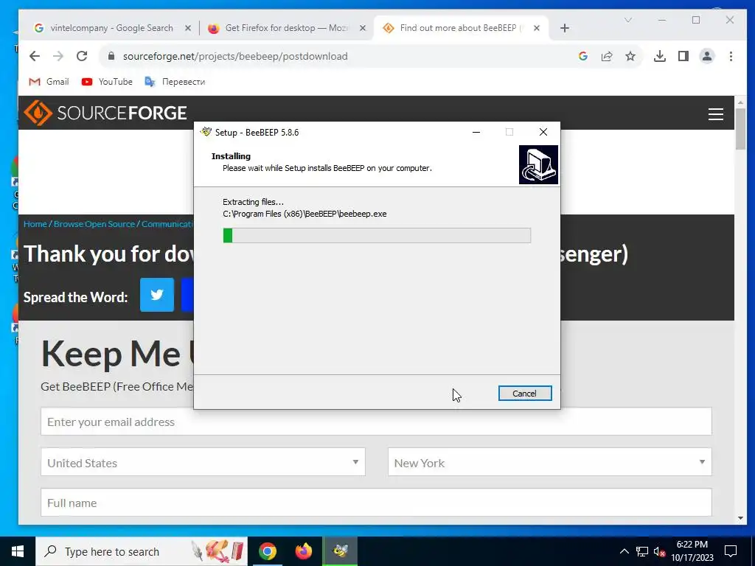Open Chrome from the taskbar
This screenshot has width=755, height=566.
pyautogui.click(x=267, y=551)
